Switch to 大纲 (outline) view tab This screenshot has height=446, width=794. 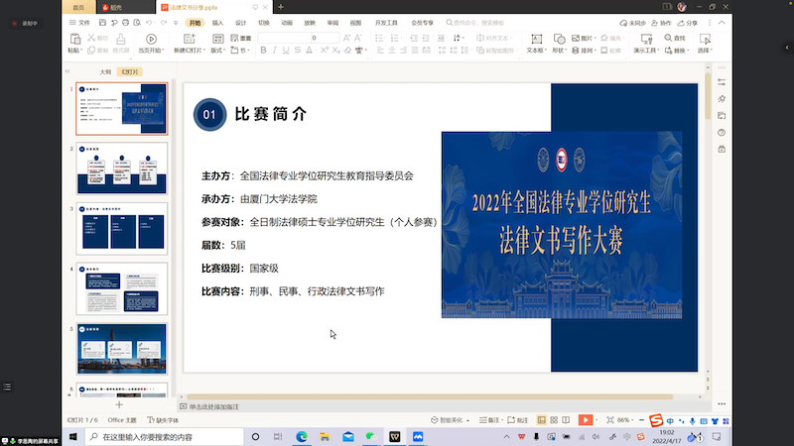(x=105, y=71)
